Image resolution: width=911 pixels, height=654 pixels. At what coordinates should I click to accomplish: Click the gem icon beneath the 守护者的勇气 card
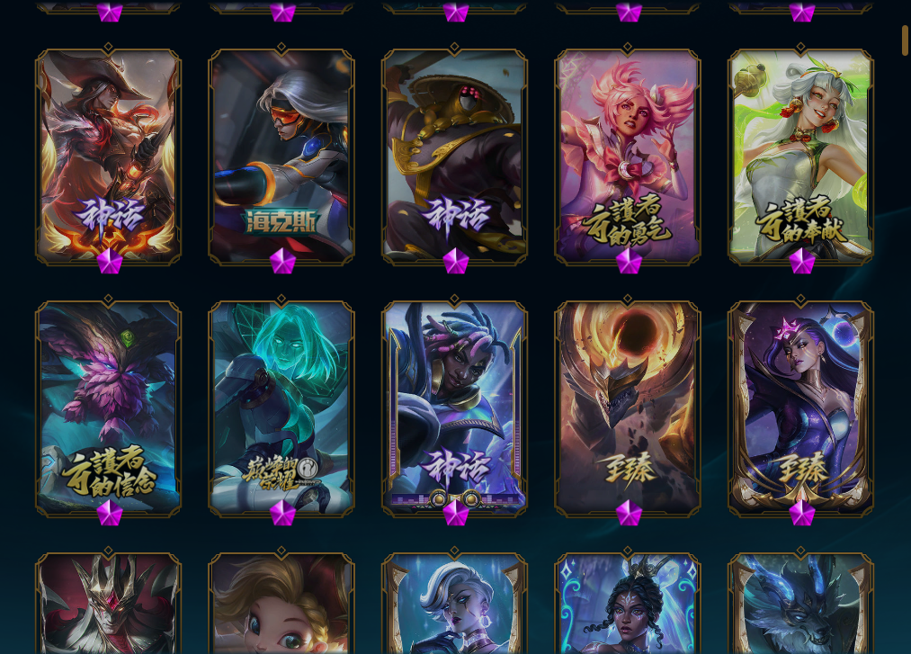628,261
